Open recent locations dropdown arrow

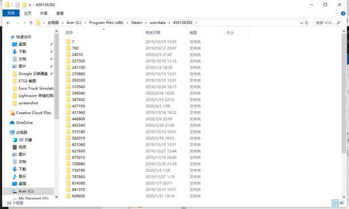24,23
